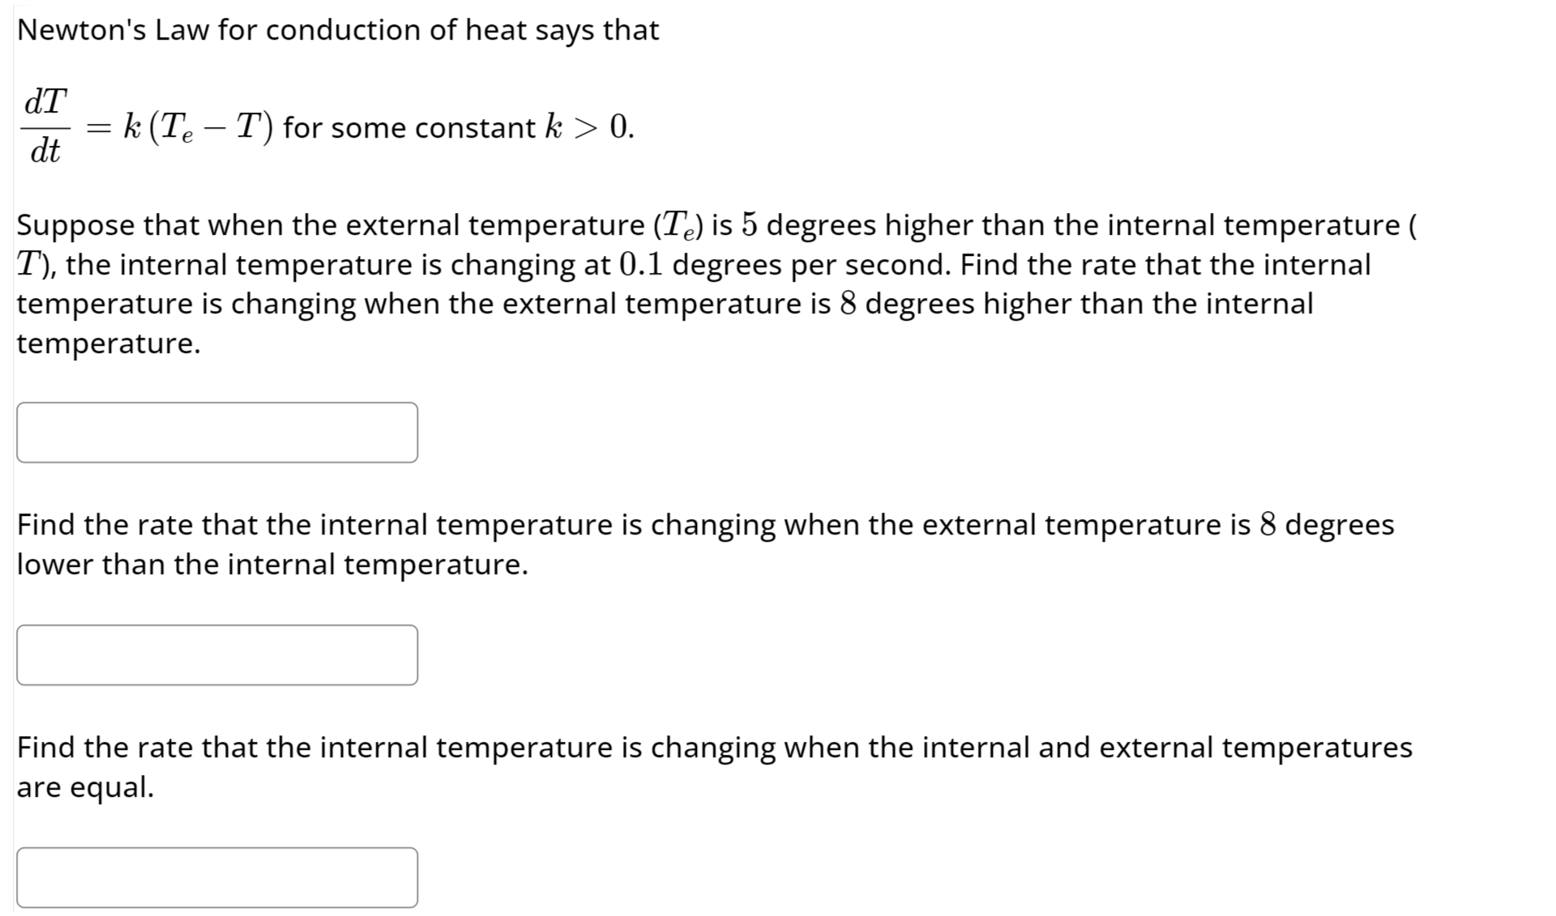
Task: Select the answer field for the equal temperatures question
Action: (x=217, y=876)
